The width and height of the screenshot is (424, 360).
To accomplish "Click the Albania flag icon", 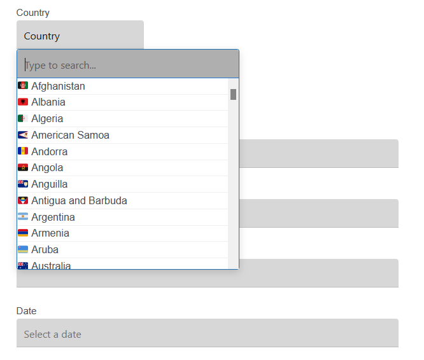I will 23,102.
